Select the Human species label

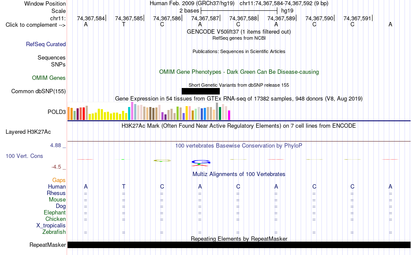pyautogui.click(x=57, y=186)
